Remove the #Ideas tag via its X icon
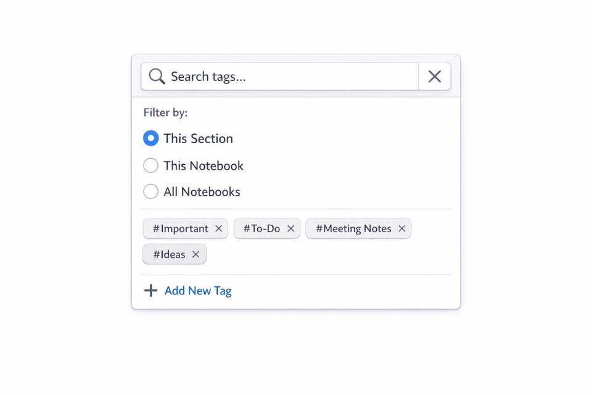 pos(195,254)
